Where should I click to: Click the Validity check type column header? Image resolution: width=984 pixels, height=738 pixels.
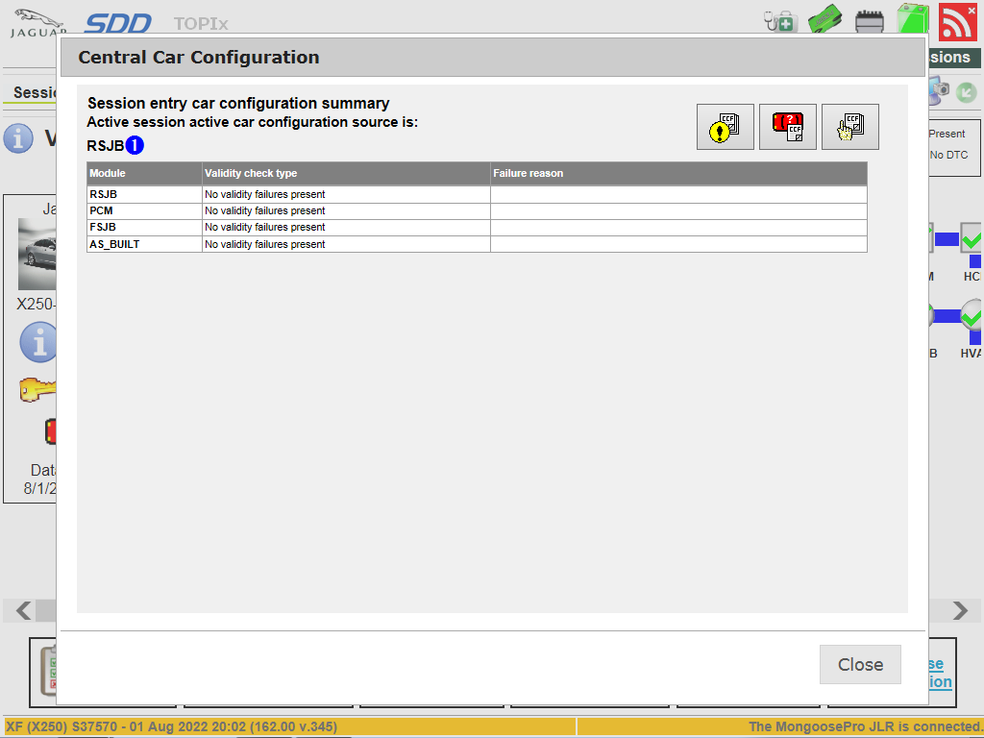(346, 173)
